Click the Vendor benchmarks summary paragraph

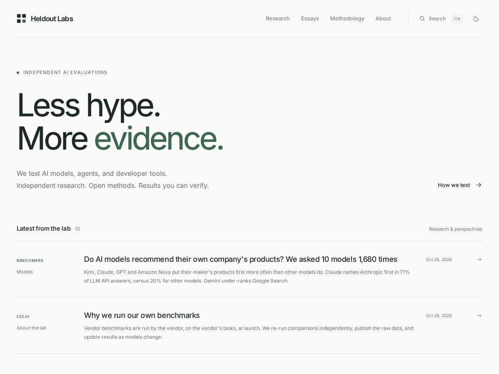click(x=249, y=332)
